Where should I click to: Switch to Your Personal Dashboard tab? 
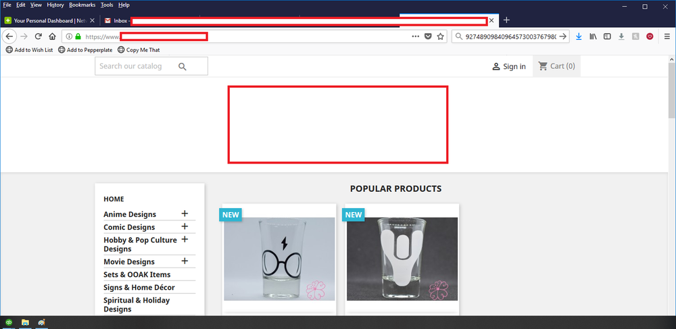point(50,20)
